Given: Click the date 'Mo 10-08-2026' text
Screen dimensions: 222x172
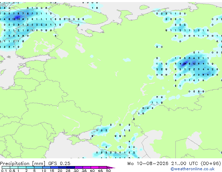Looking at the screenshot, I should pyautogui.click(x=148, y=164).
